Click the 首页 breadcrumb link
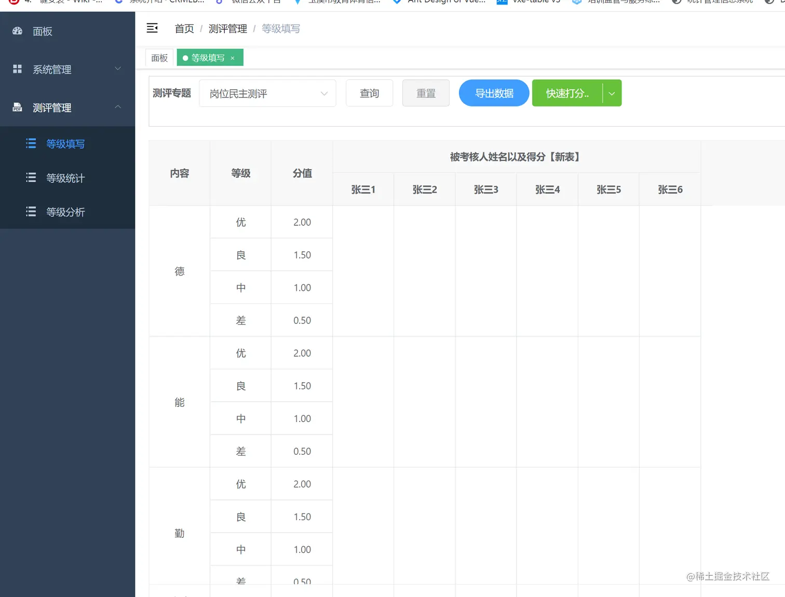This screenshot has height=597, width=785. [184, 29]
